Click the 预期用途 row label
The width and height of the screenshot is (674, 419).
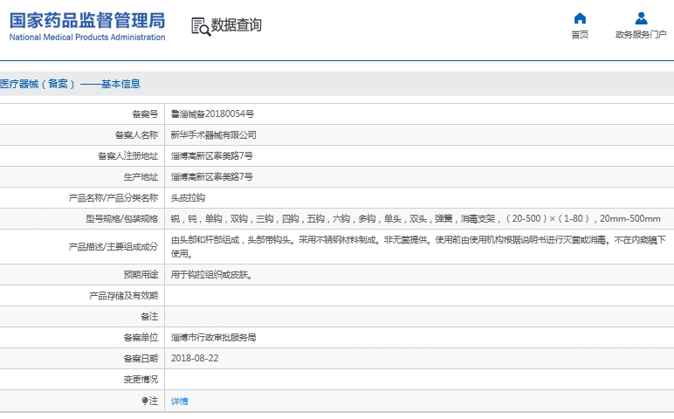(141, 275)
